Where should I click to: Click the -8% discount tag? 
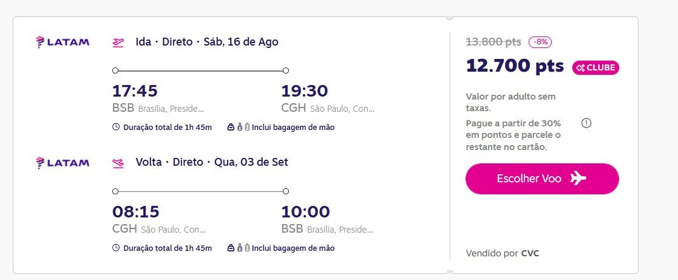(x=540, y=43)
